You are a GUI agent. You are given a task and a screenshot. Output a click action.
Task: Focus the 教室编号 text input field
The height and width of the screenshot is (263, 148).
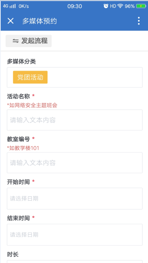pyautogui.click(x=75, y=163)
